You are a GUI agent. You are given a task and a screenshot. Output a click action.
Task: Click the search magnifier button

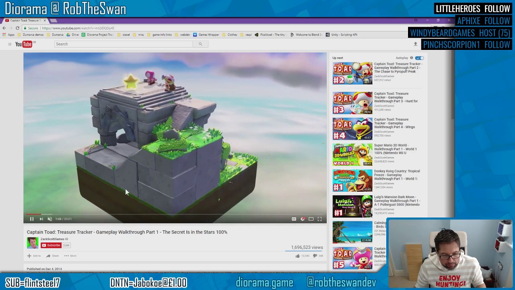(200, 44)
